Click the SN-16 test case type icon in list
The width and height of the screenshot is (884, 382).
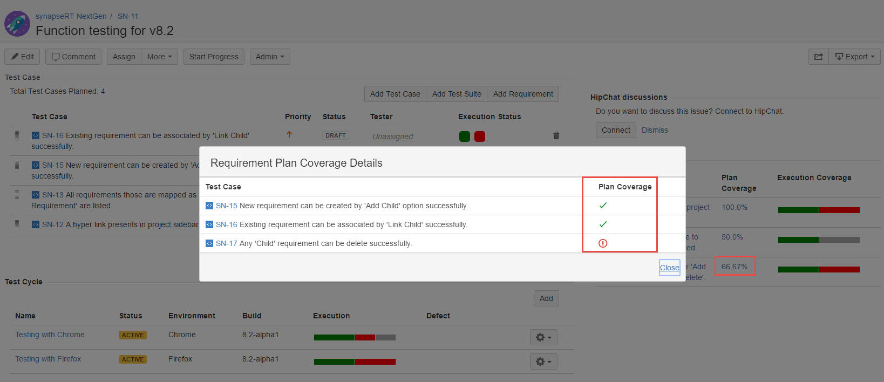point(36,135)
